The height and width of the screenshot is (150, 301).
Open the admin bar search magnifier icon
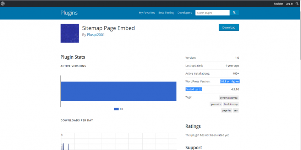[297, 4]
